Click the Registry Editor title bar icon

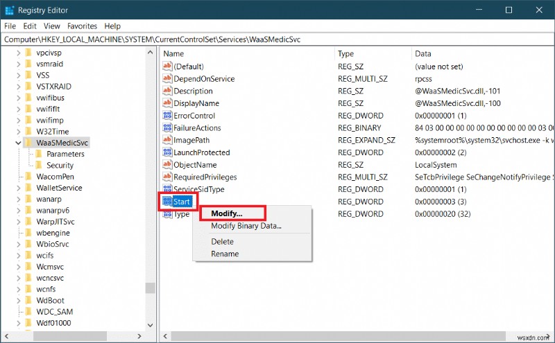10,10
